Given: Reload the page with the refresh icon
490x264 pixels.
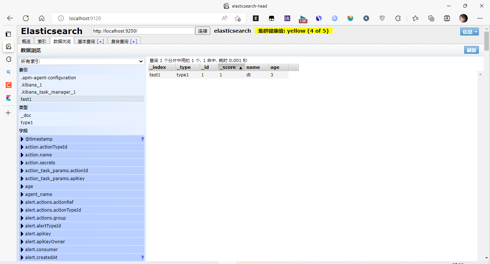Looking at the screenshot, I should 26,18.
